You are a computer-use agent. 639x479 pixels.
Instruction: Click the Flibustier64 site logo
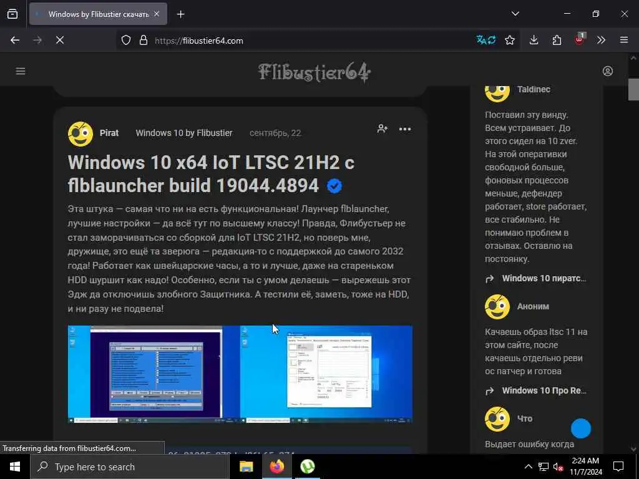[x=315, y=72]
